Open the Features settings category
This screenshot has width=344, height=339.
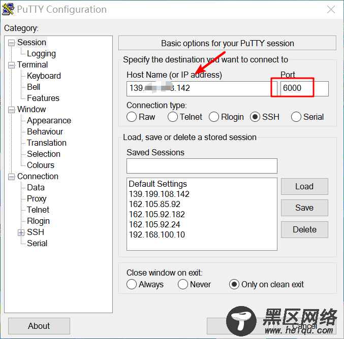pyautogui.click(x=43, y=98)
